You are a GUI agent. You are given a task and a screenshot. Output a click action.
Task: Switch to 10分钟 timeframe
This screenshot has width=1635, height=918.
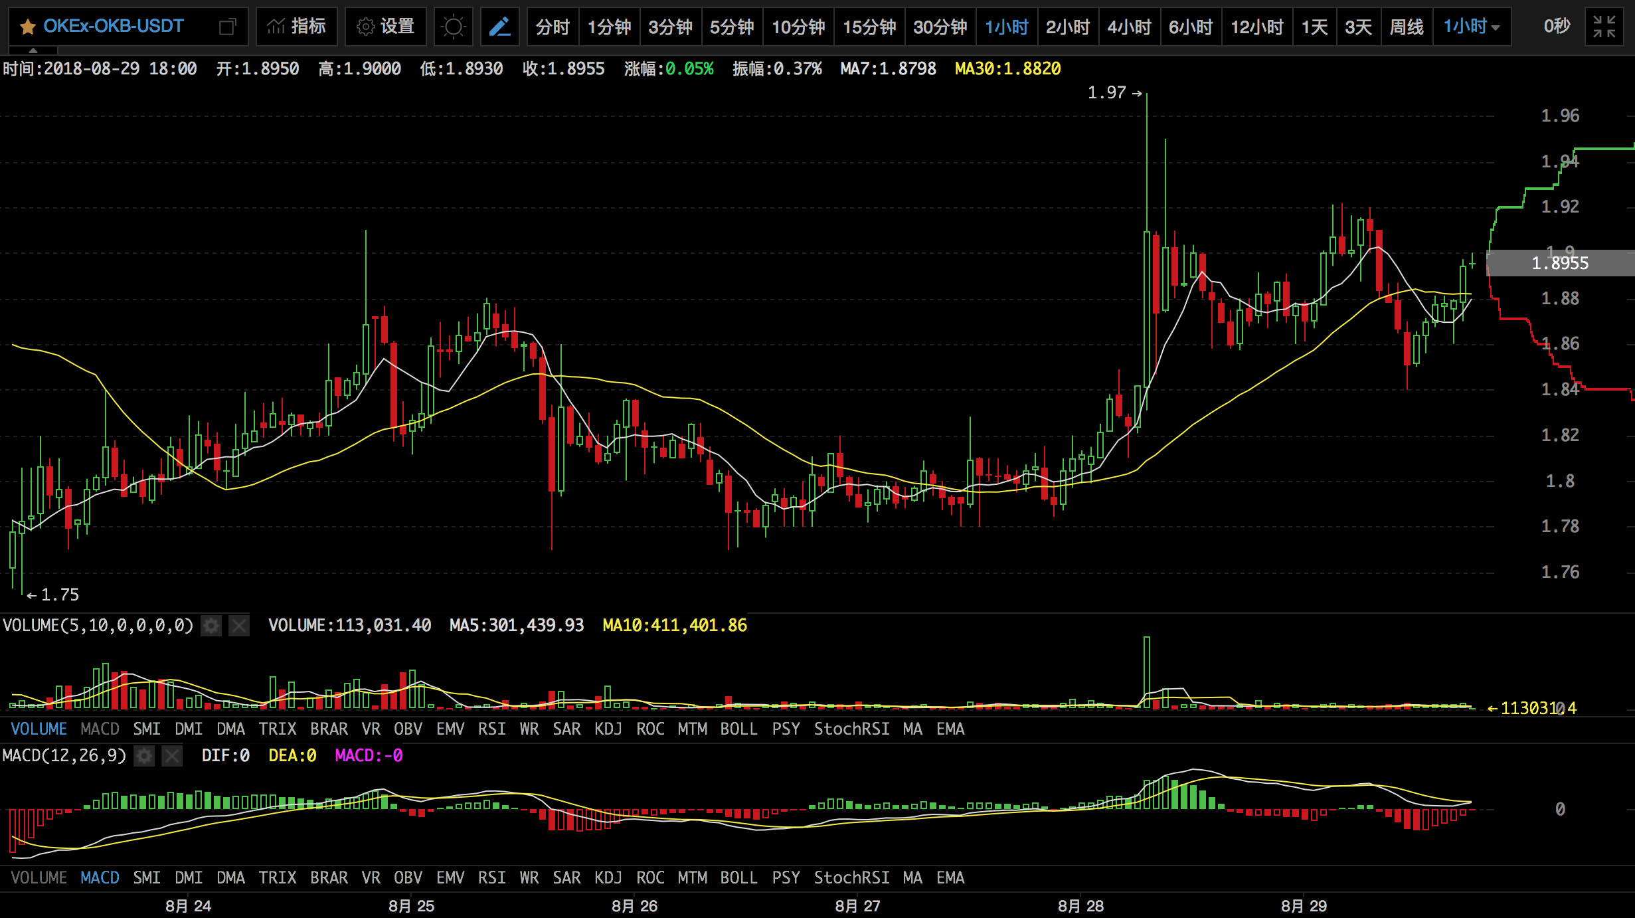[x=798, y=27]
